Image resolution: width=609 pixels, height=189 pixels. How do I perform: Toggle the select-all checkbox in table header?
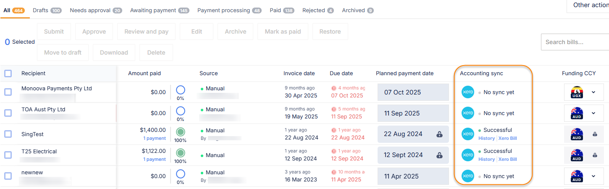(8, 73)
